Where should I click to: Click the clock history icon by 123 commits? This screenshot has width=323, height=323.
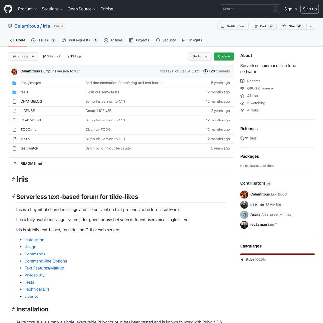(x=205, y=71)
